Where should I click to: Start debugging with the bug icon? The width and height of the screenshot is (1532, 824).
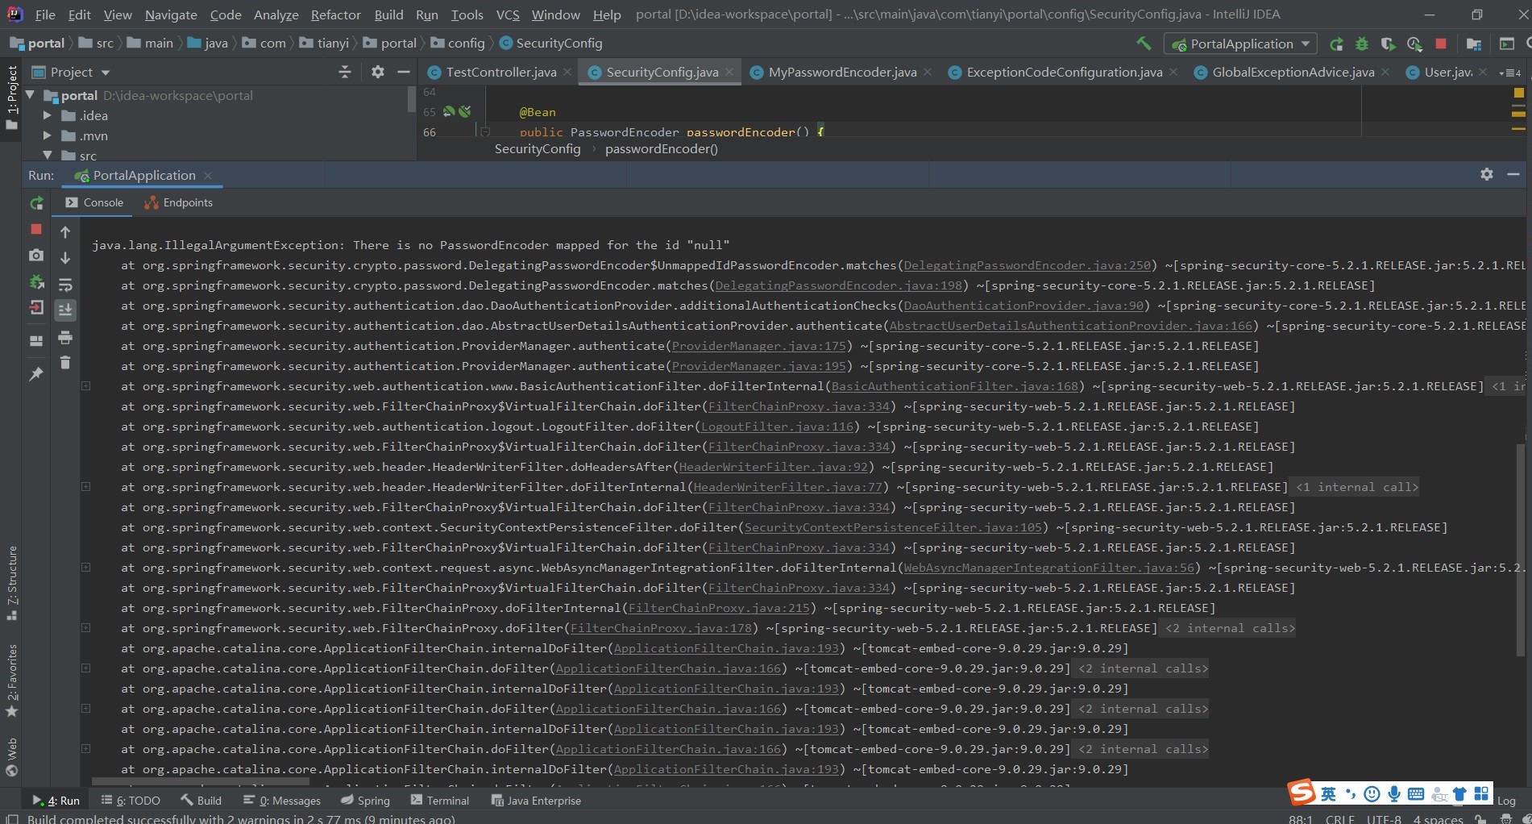(x=1362, y=44)
